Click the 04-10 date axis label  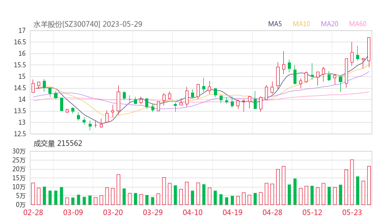click(193, 212)
